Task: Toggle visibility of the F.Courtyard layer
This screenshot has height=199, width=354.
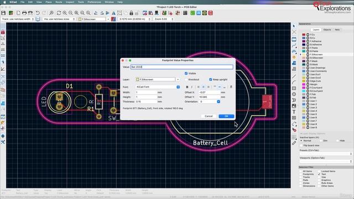Action: point(308,87)
